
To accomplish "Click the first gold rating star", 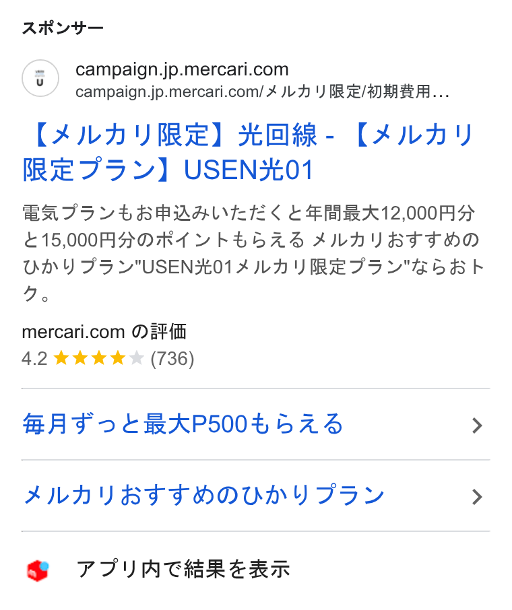I will 61,358.
